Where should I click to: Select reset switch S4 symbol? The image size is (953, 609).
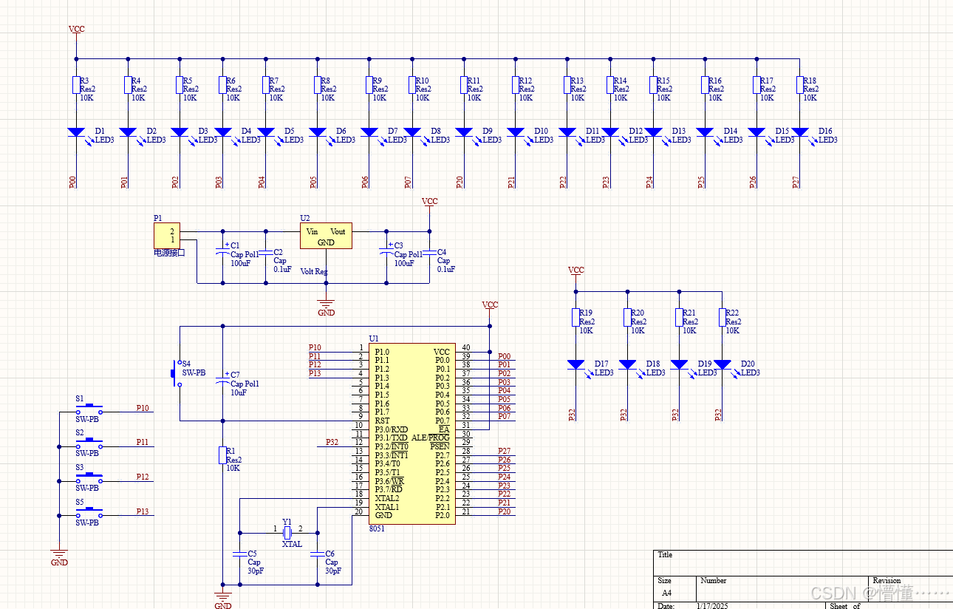(177, 373)
